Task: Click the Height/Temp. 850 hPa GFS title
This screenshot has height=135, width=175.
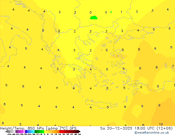Action: (x=38, y=128)
